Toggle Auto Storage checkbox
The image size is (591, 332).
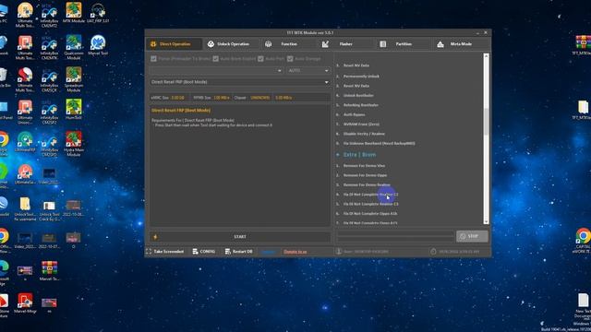point(290,59)
